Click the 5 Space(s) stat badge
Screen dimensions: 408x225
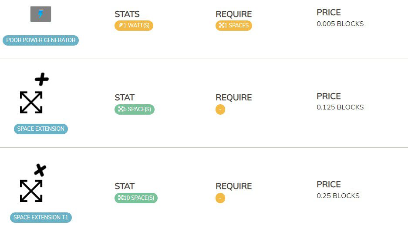(134, 109)
